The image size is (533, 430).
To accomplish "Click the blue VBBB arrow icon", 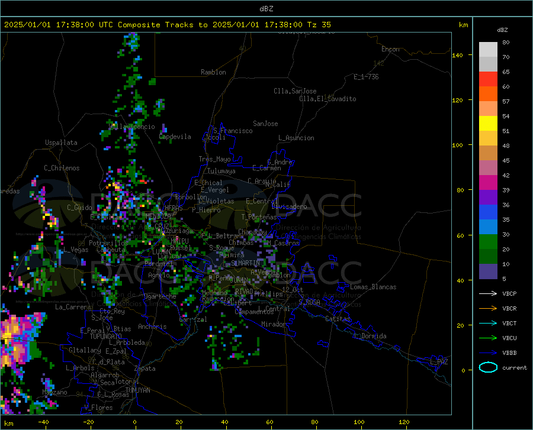I will pyautogui.click(x=488, y=353).
